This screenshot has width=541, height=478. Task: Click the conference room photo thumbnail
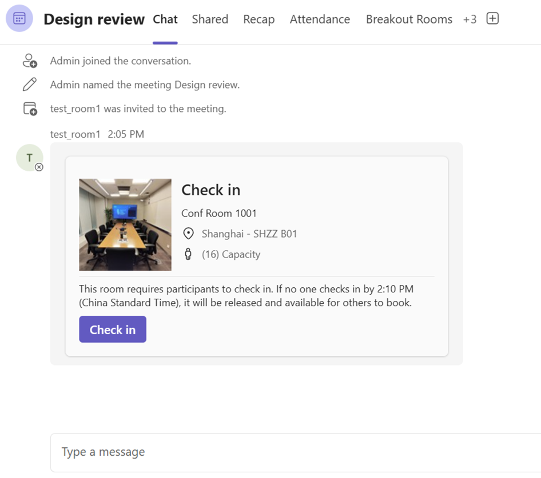(x=125, y=224)
